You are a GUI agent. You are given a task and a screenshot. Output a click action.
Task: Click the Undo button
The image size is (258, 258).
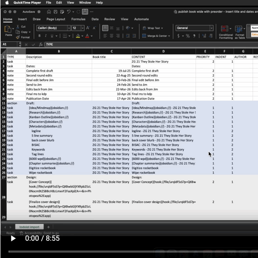tap(69, 12)
